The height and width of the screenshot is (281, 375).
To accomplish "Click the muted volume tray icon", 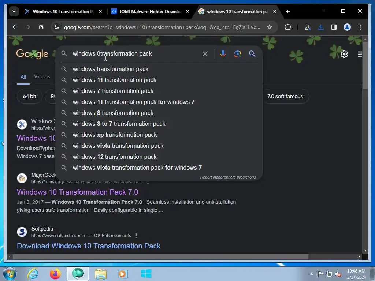I will click(x=338, y=274).
